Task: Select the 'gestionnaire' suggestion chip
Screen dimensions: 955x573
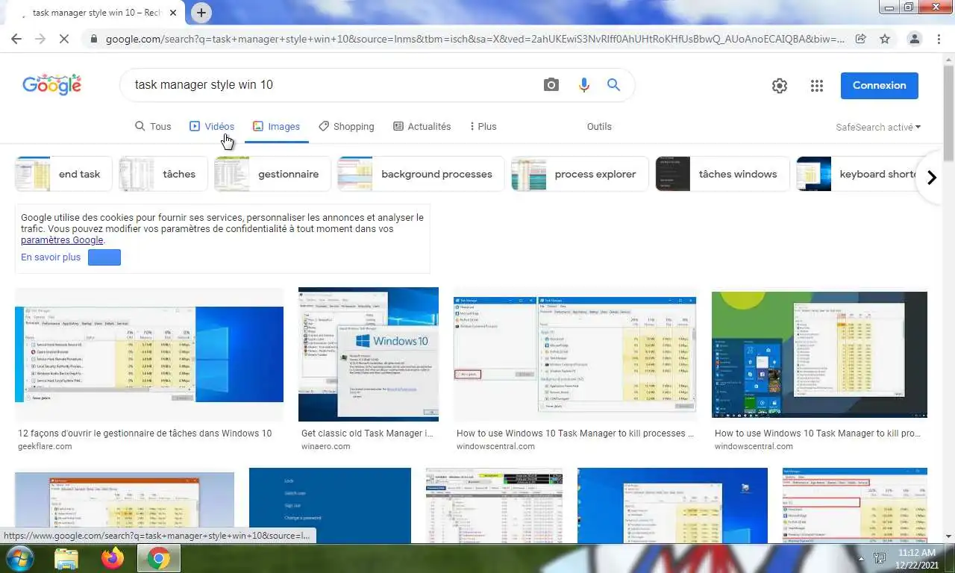Action: (x=272, y=175)
